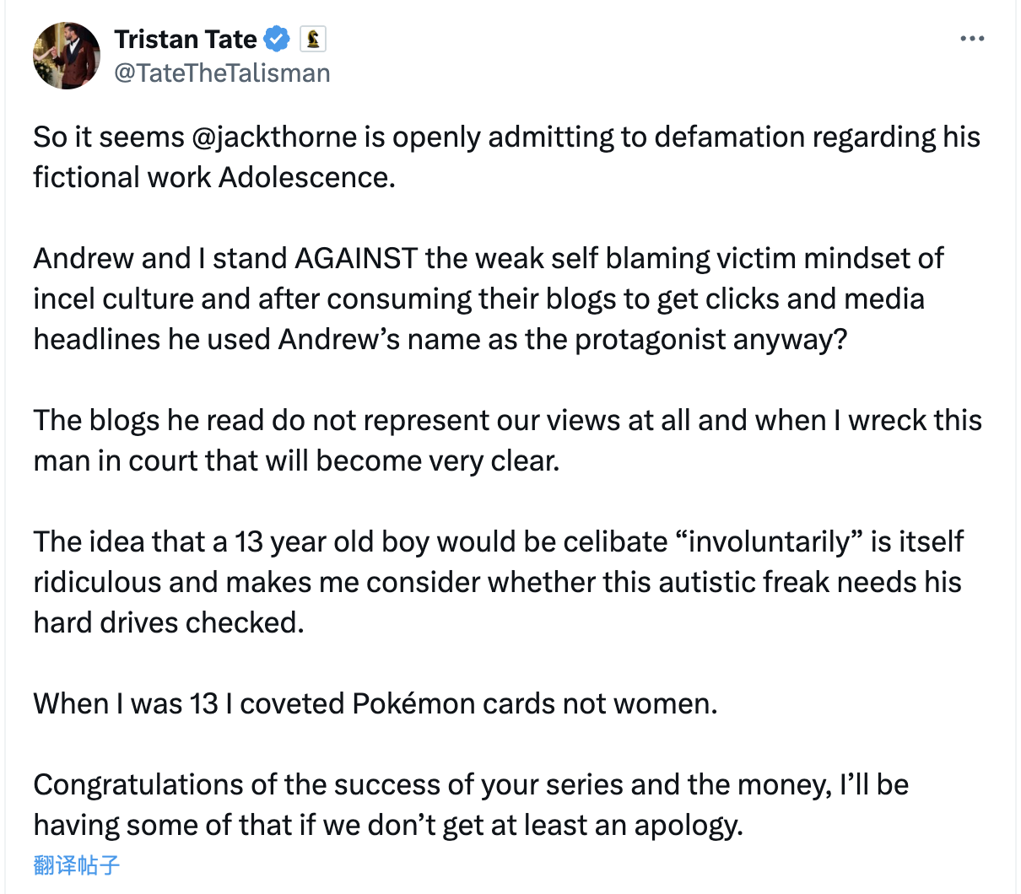Click the line 'hard drives checked.'
Viewport: 1021px width, 894px height.
click(x=169, y=622)
